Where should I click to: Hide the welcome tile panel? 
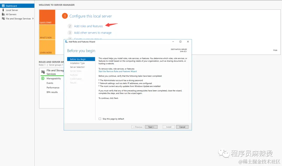point(275,50)
